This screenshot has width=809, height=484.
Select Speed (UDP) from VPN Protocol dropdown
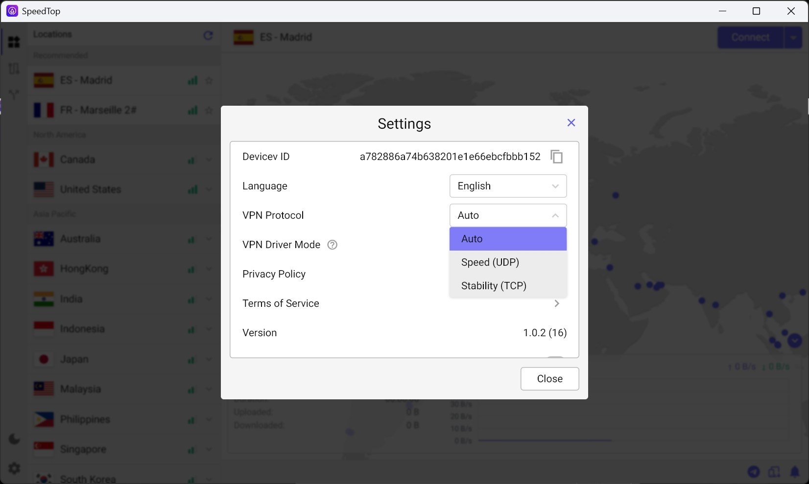click(x=490, y=262)
